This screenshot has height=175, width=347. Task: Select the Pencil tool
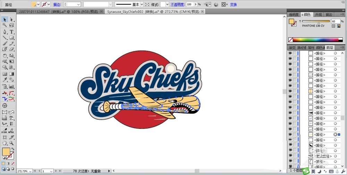pyautogui.click(x=11, y=43)
